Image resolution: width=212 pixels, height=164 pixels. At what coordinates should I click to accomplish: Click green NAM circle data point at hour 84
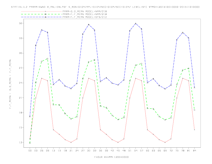(x=194, y=110)
